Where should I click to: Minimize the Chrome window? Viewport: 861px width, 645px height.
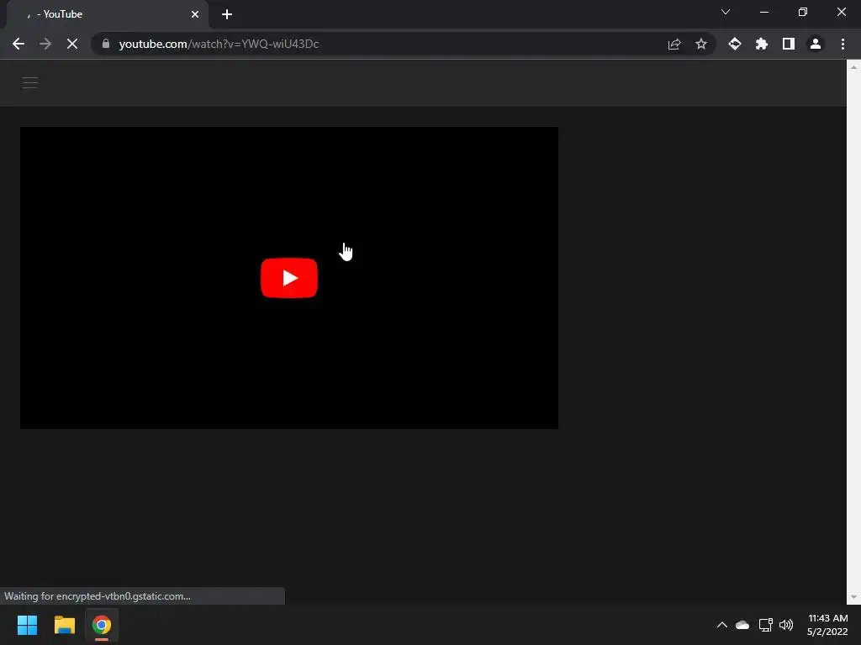tap(763, 12)
